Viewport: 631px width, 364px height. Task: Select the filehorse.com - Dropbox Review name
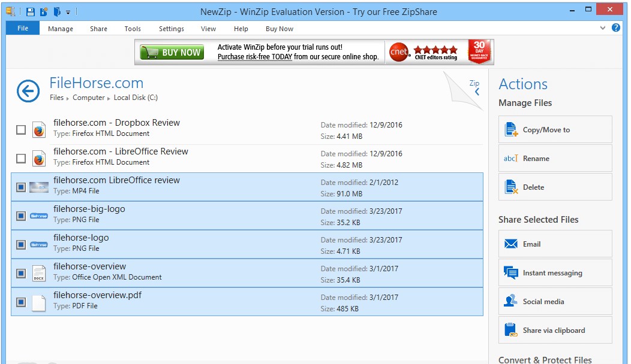(x=117, y=123)
